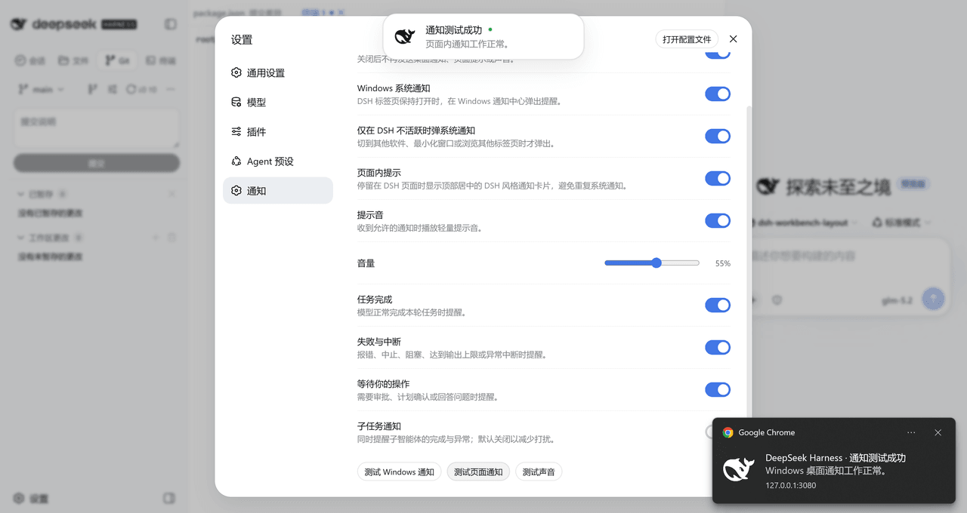
Task: Switch to the Git tab in sidebar
Action: pyautogui.click(x=117, y=60)
